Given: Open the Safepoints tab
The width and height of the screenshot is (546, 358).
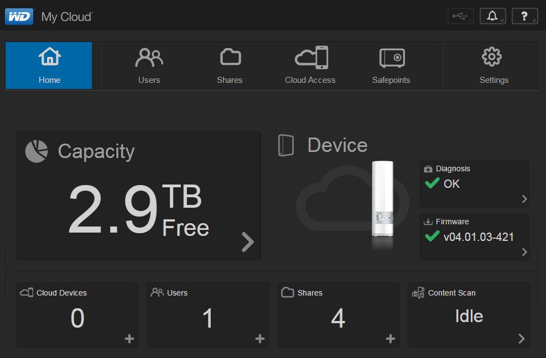Looking at the screenshot, I should (391, 65).
